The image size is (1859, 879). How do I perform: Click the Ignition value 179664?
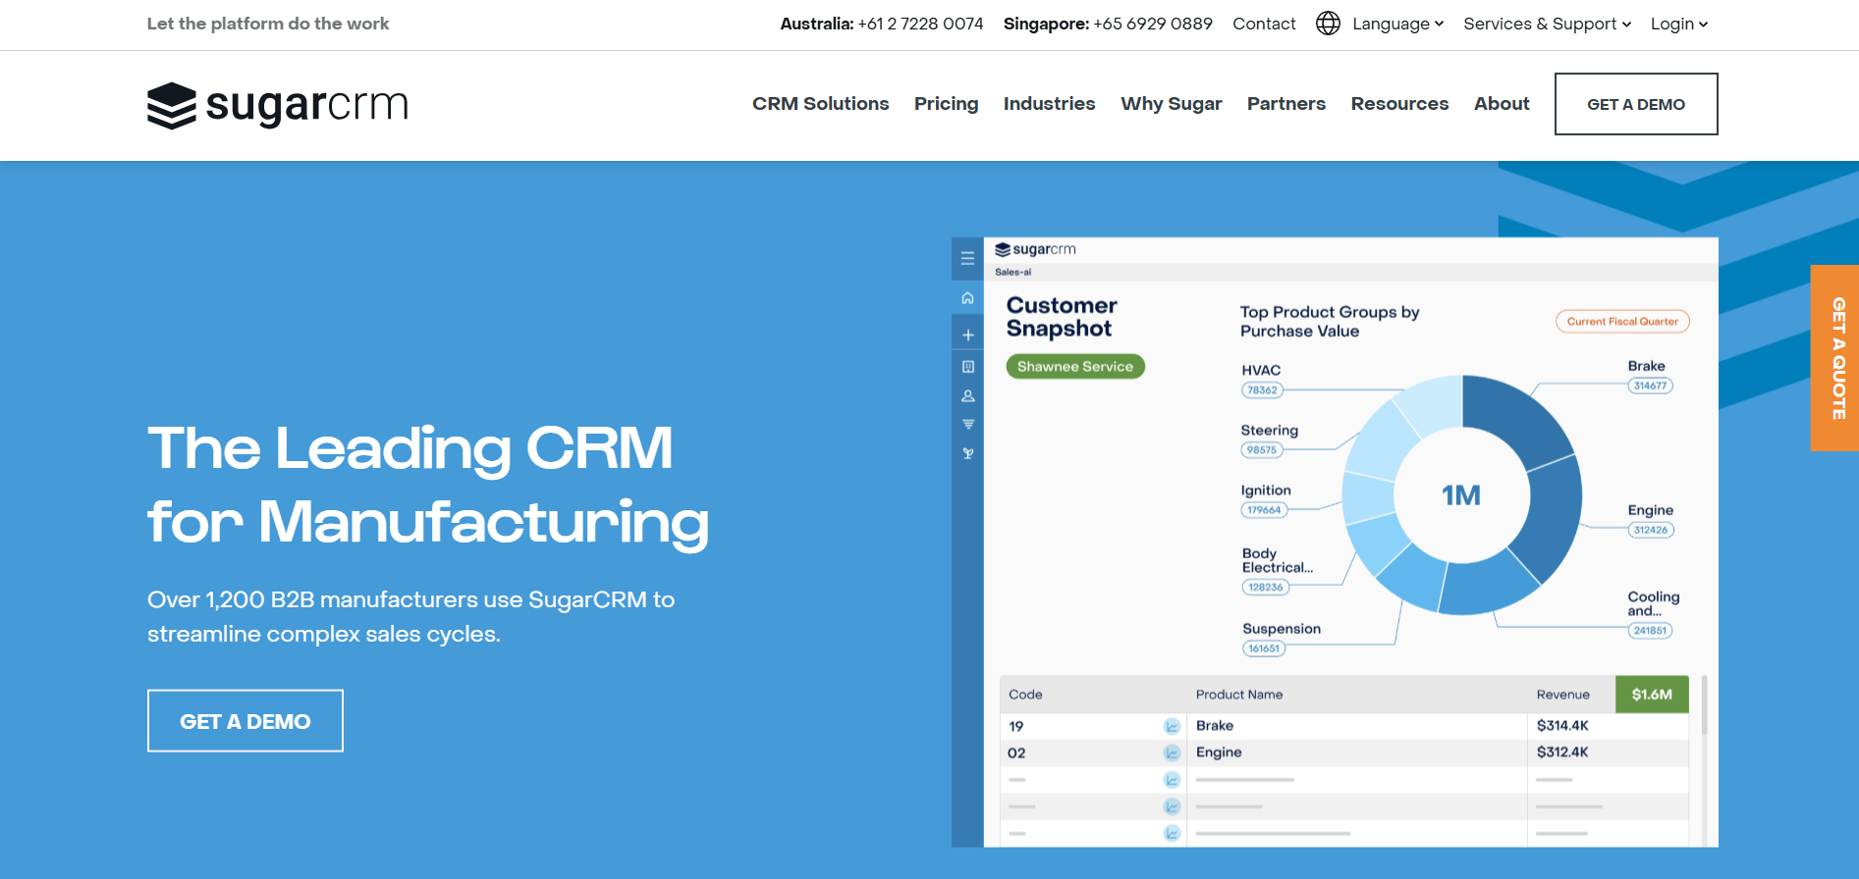click(1265, 510)
